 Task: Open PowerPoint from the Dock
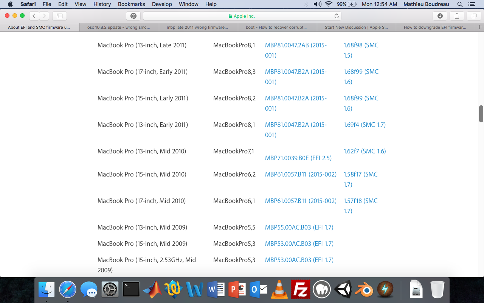click(x=237, y=290)
